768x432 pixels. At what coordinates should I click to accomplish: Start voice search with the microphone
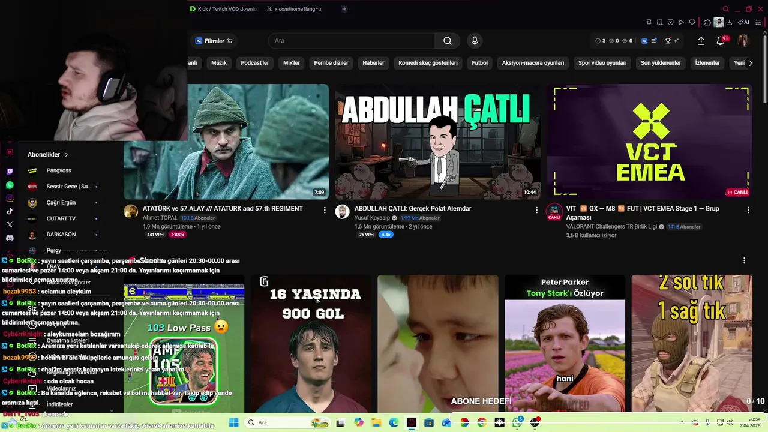pos(475,41)
